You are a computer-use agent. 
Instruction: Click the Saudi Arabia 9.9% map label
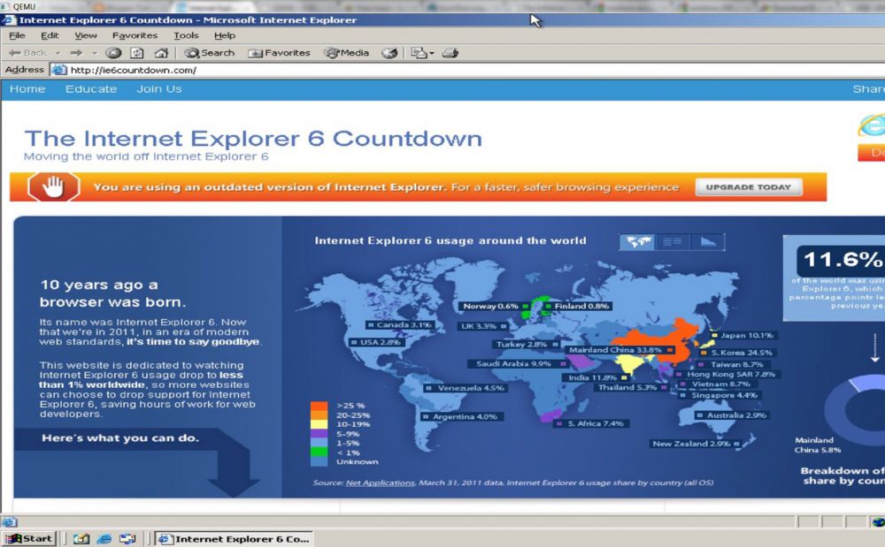[x=519, y=364]
